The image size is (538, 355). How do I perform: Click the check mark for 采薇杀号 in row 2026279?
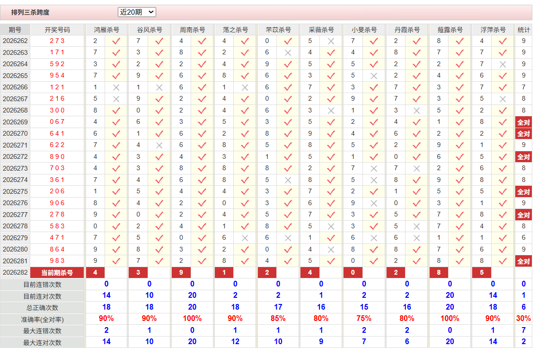(x=331, y=238)
